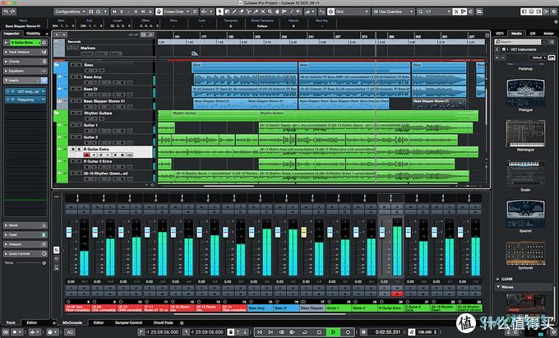Select the Mute X tool
The height and width of the screenshot is (338, 559).
click(263, 12)
